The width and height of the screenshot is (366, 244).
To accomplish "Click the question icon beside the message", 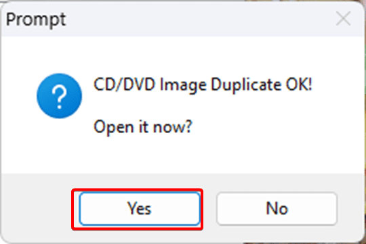I will (x=59, y=96).
